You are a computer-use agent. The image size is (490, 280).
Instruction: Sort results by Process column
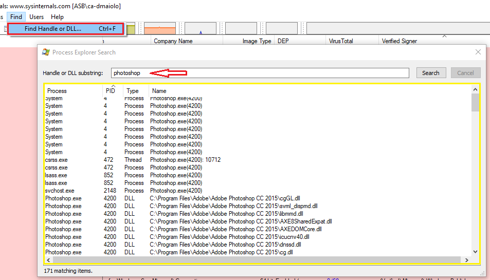pos(74,91)
